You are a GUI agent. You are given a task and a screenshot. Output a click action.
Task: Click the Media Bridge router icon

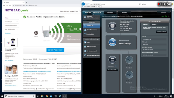(112, 42)
